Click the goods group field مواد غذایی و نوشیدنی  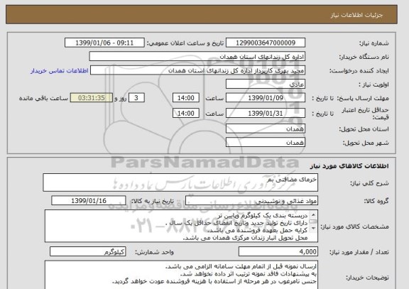click(x=251, y=200)
